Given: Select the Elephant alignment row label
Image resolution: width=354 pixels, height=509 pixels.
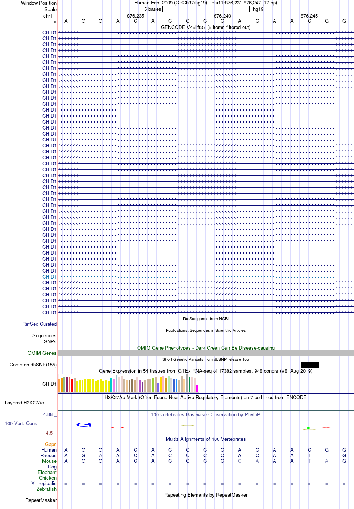Looking at the screenshot, I should click(47, 472).
